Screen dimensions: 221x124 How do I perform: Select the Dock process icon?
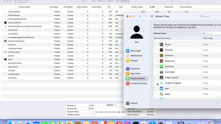point(6,60)
